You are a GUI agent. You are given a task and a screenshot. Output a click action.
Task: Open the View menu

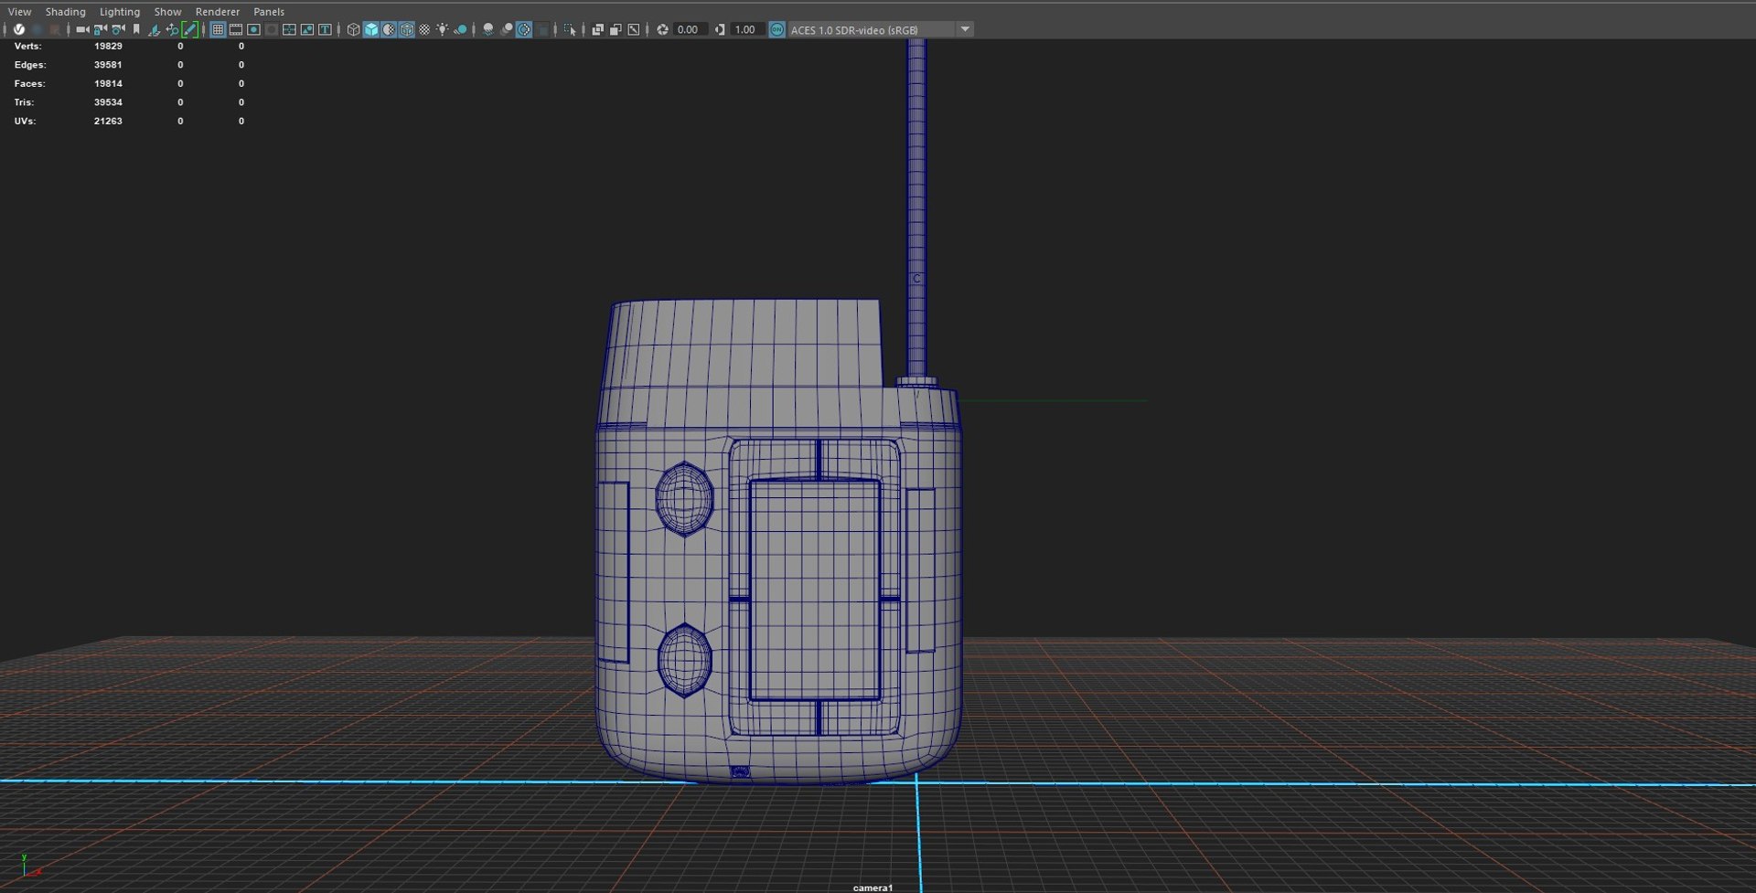[x=19, y=12]
